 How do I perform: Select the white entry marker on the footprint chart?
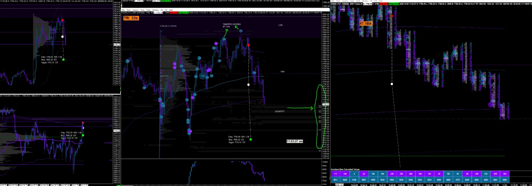392,84
